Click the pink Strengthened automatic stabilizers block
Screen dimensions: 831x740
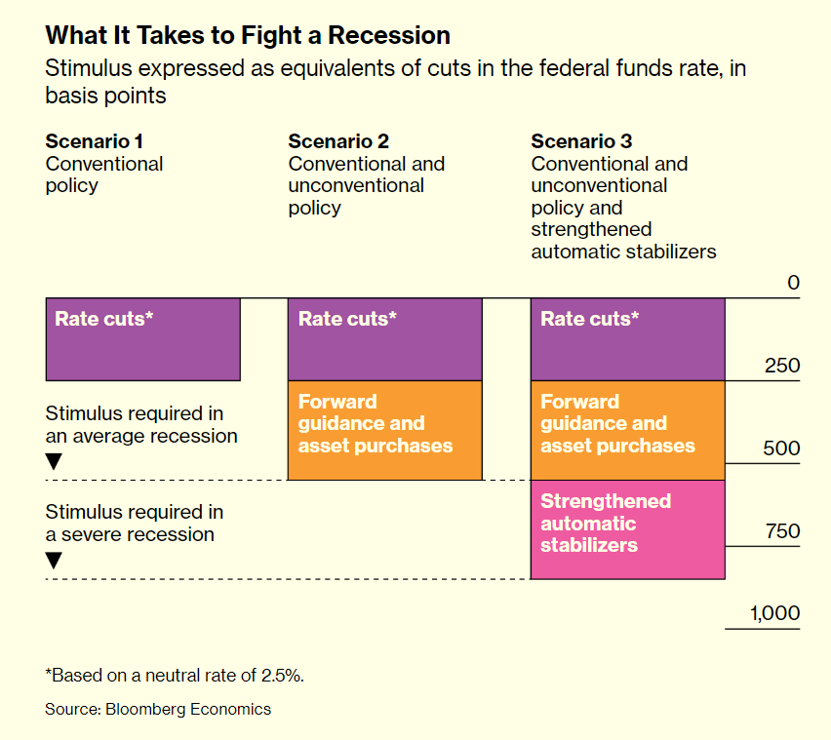click(627, 529)
